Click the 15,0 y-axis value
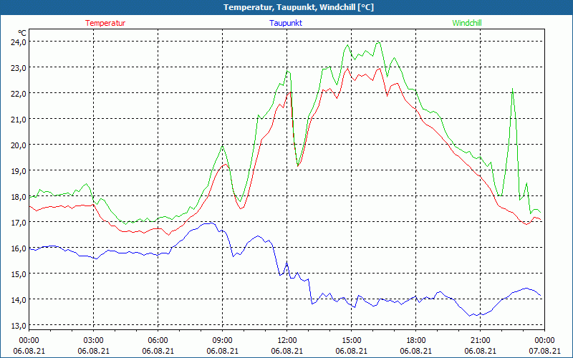Screen dimensions: 573x358 click(19, 274)
